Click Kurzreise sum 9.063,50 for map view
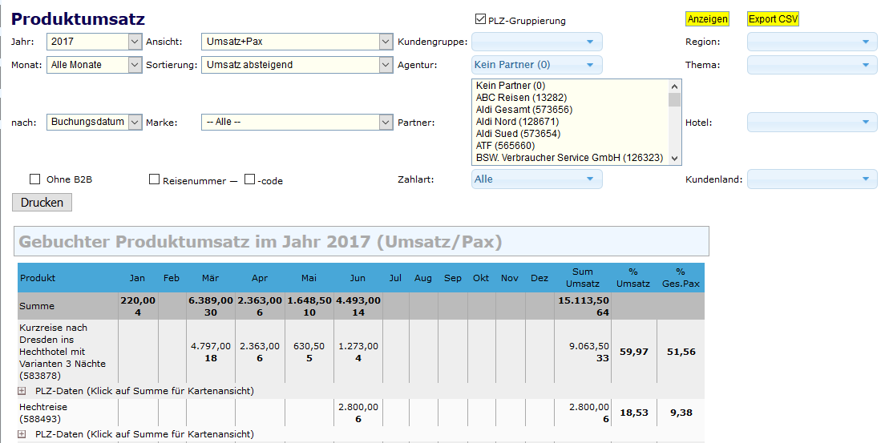 coord(588,346)
